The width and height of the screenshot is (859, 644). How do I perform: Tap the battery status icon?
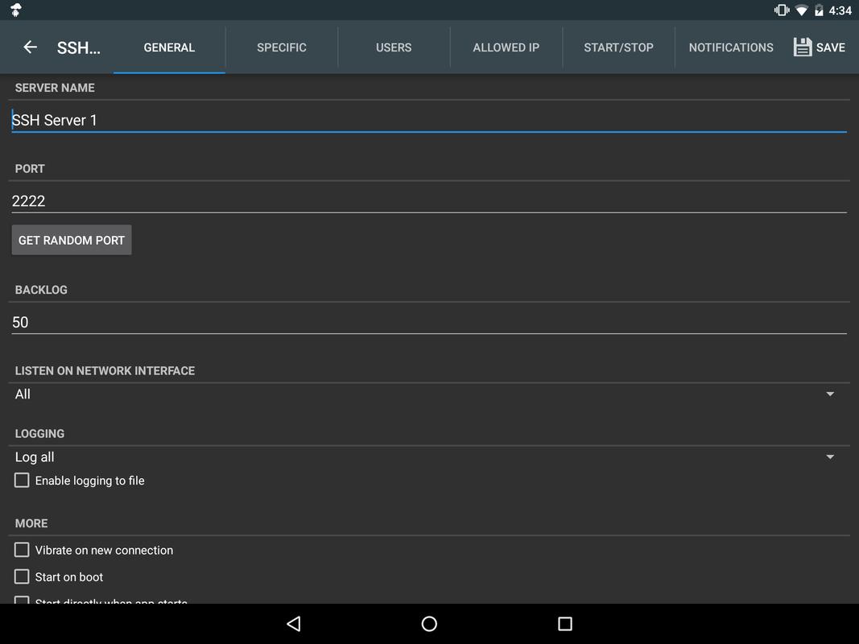click(819, 10)
